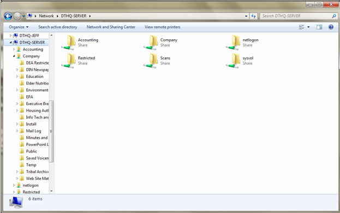The width and height of the screenshot is (340, 213).
Task: Open the recent pages dropdown arrow
Action: [23, 16]
